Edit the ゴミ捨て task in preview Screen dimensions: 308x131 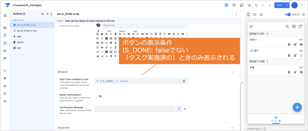[x=295, y=55]
